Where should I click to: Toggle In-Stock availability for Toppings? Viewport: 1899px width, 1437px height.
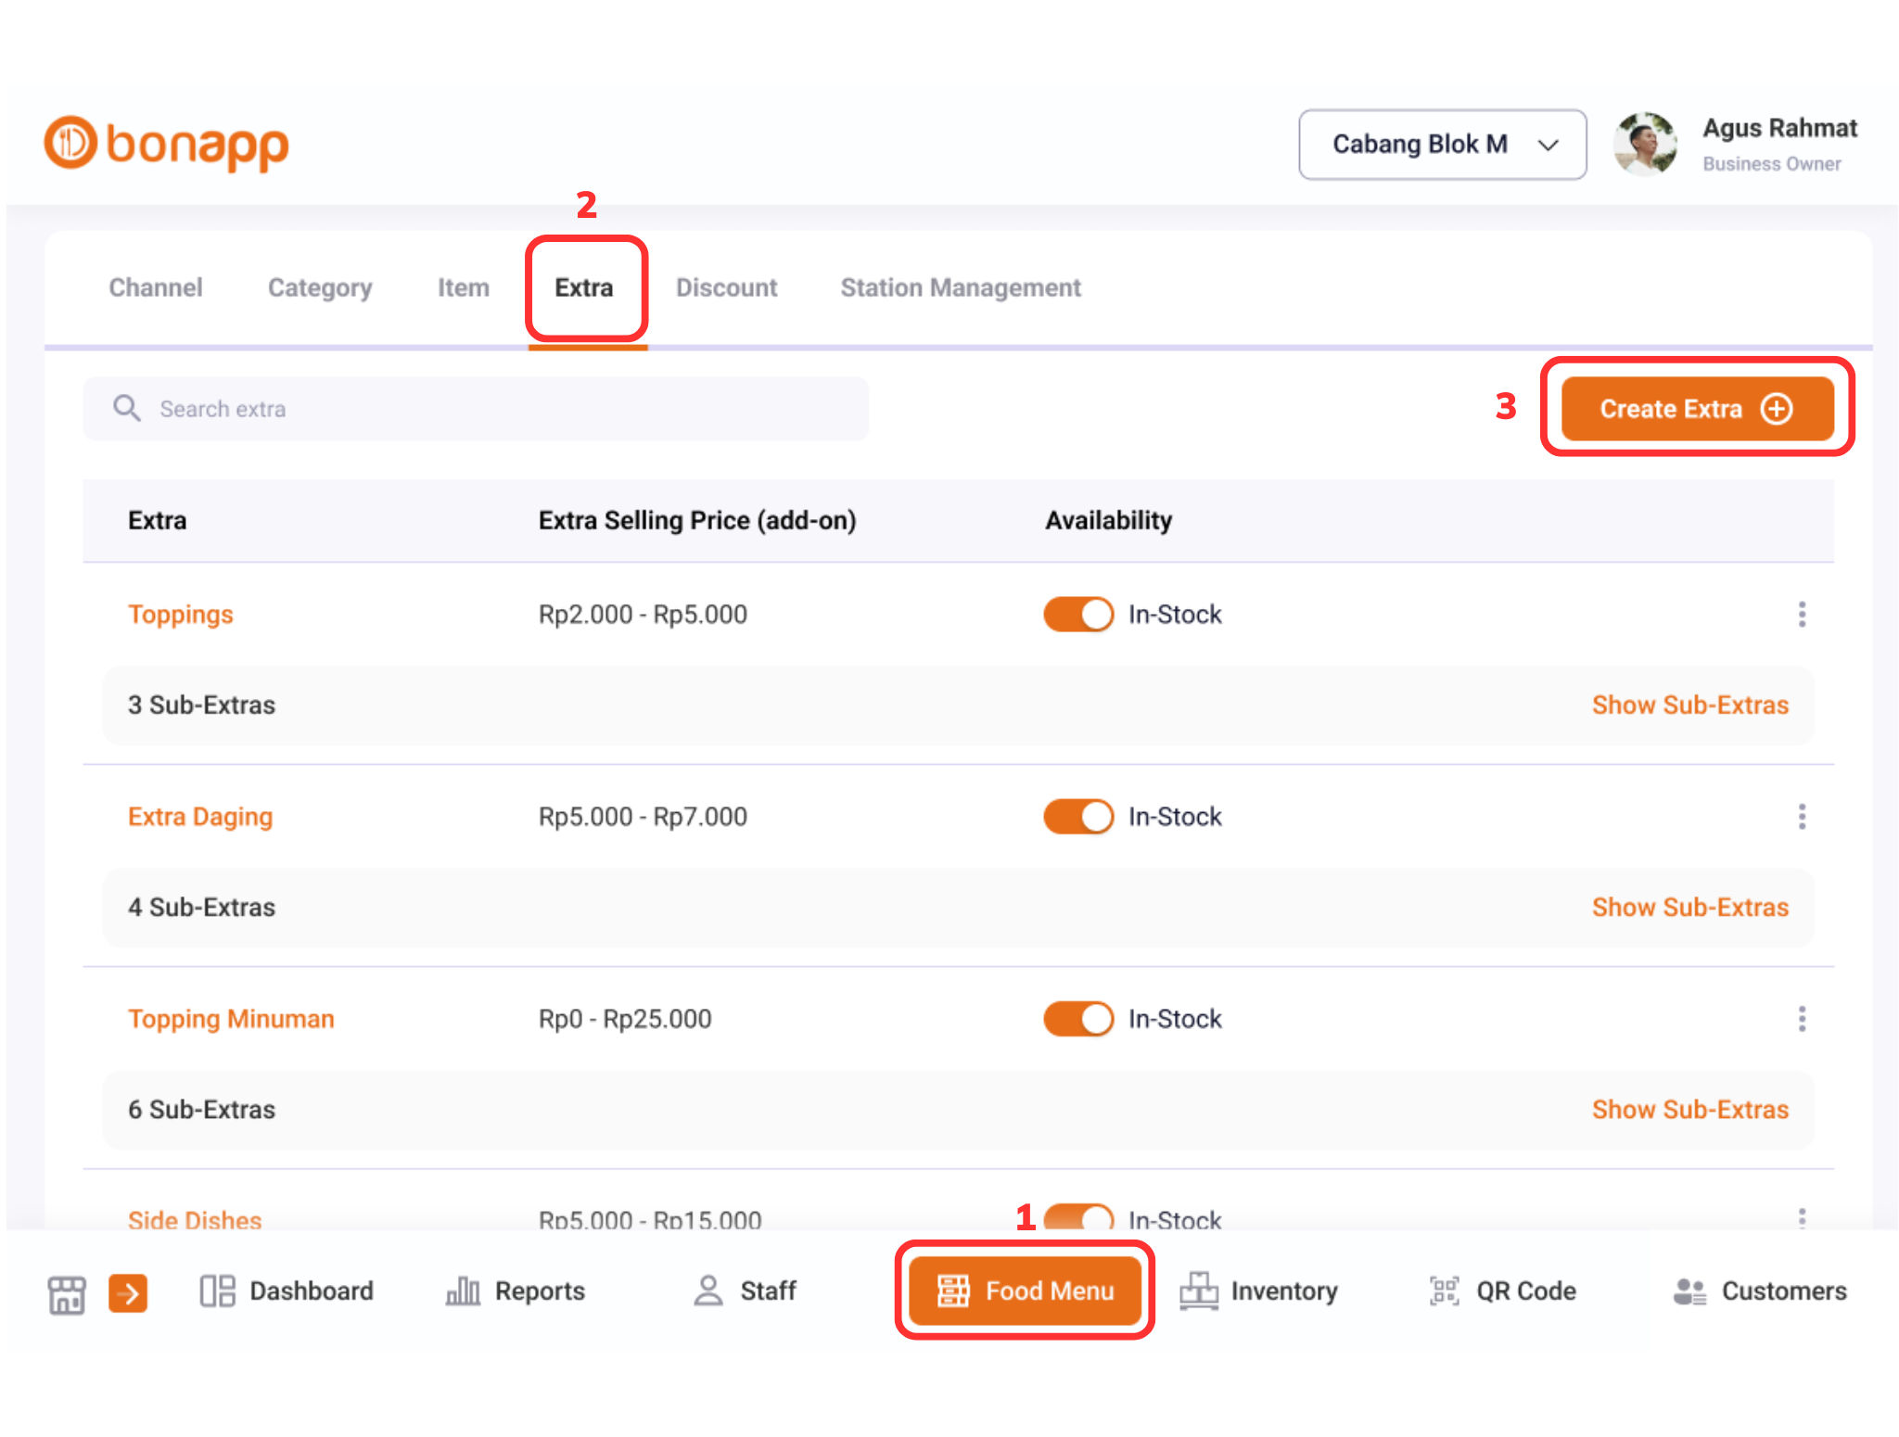click(x=1077, y=614)
